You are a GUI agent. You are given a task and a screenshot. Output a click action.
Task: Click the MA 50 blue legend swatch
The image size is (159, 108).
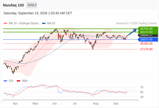tap(44, 23)
